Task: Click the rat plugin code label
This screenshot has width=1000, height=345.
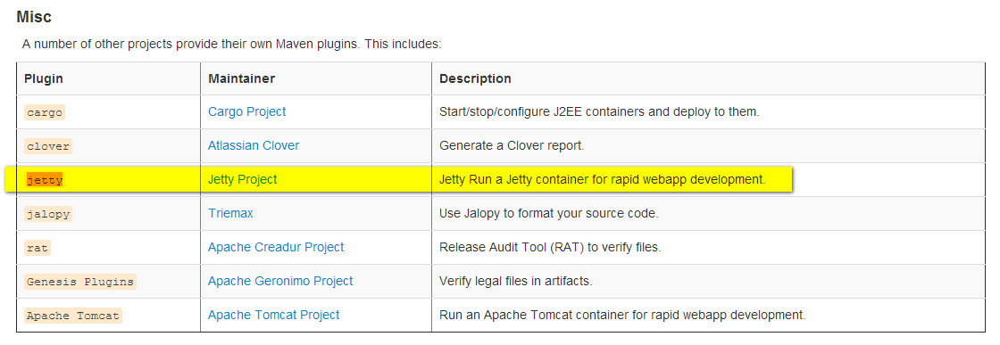Action: [x=37, y=248]
